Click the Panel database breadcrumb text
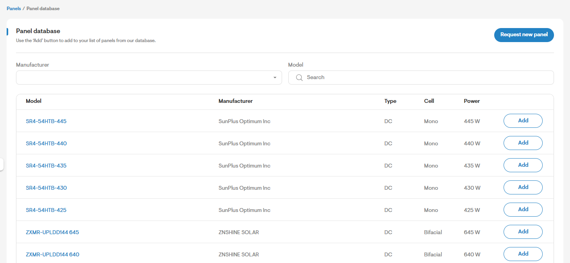 pyautogui.click(x=43, y=8)
